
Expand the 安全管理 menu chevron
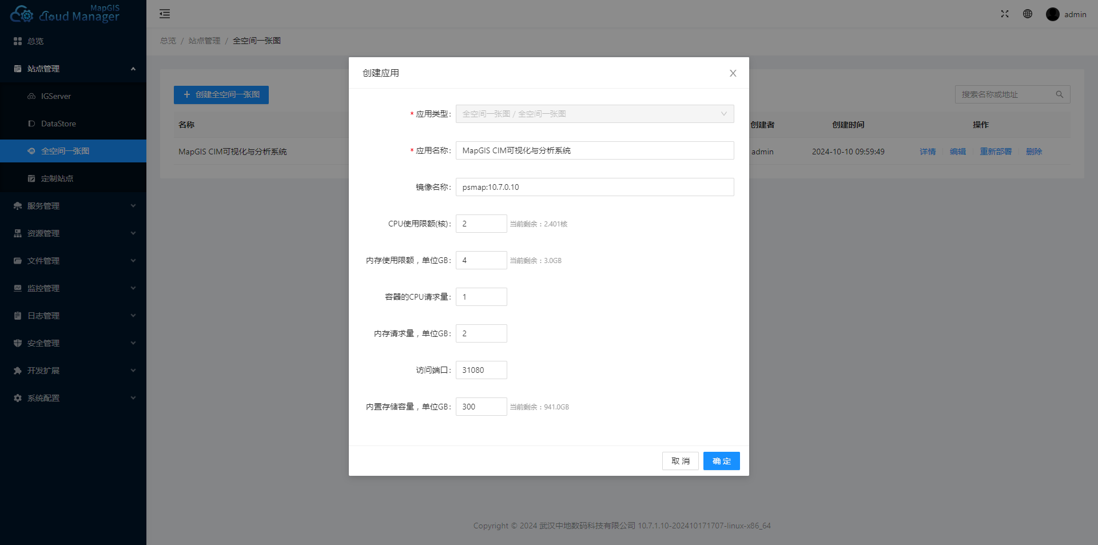click(133, 343)
